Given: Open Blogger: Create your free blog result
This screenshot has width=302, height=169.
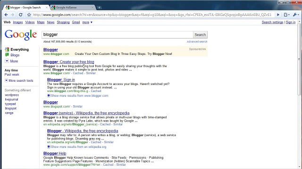Looking at the screenshot, I should click(x=69, y=61).
